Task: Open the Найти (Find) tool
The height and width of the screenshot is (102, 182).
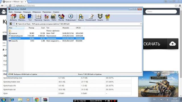Action: (54, 17)
